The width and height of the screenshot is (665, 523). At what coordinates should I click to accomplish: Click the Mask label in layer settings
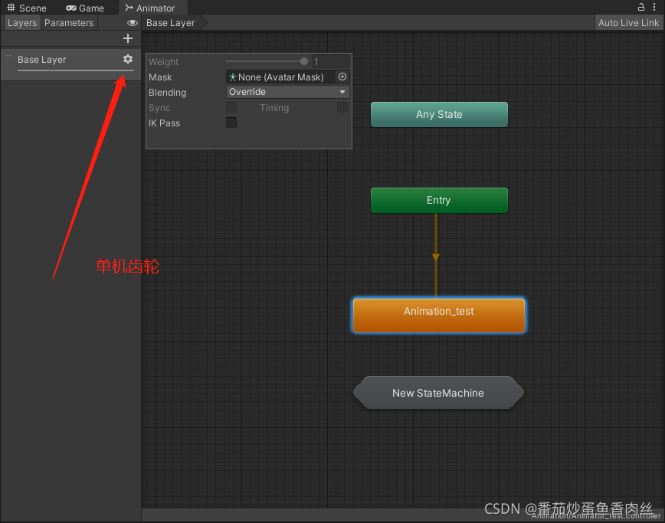pos(160,77)
